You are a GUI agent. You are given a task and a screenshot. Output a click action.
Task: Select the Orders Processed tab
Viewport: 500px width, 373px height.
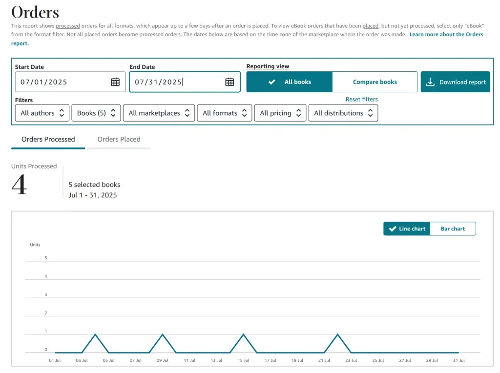[48, 139]
